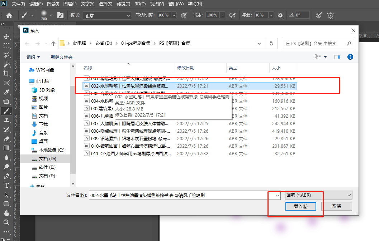
Task: Select the Clone Stamp tool
Action: [x=6, y=120]
